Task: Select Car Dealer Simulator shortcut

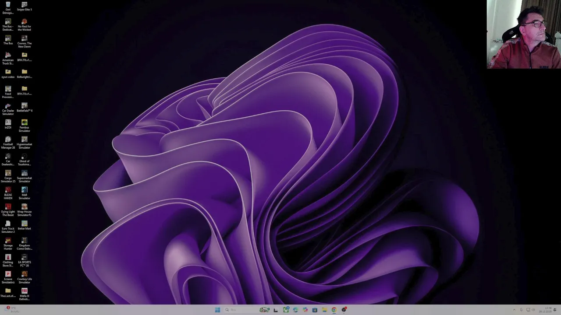Action: (x=8, y=109)
